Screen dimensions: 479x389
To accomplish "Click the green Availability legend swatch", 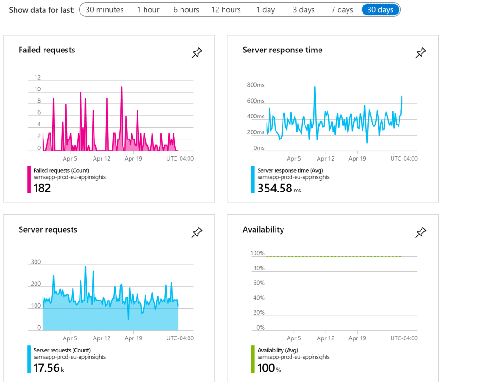I will 253,360.
